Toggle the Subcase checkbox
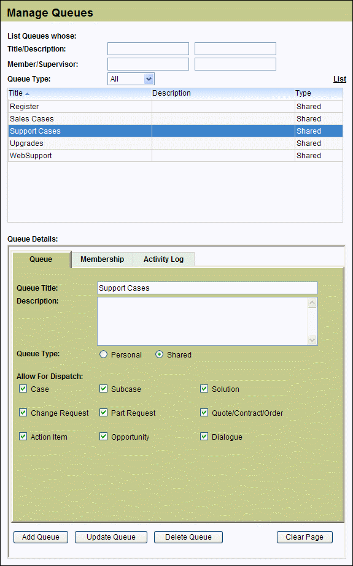This screenshot has height=566, width=353. coord(103,388)
